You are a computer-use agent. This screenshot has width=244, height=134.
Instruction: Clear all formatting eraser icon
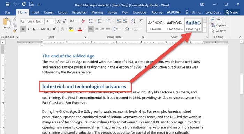(x=83, y=21)
